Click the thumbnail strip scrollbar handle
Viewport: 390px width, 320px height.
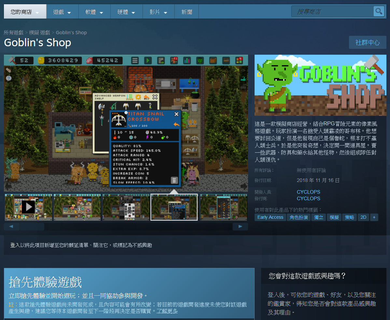tap(32, 227)
